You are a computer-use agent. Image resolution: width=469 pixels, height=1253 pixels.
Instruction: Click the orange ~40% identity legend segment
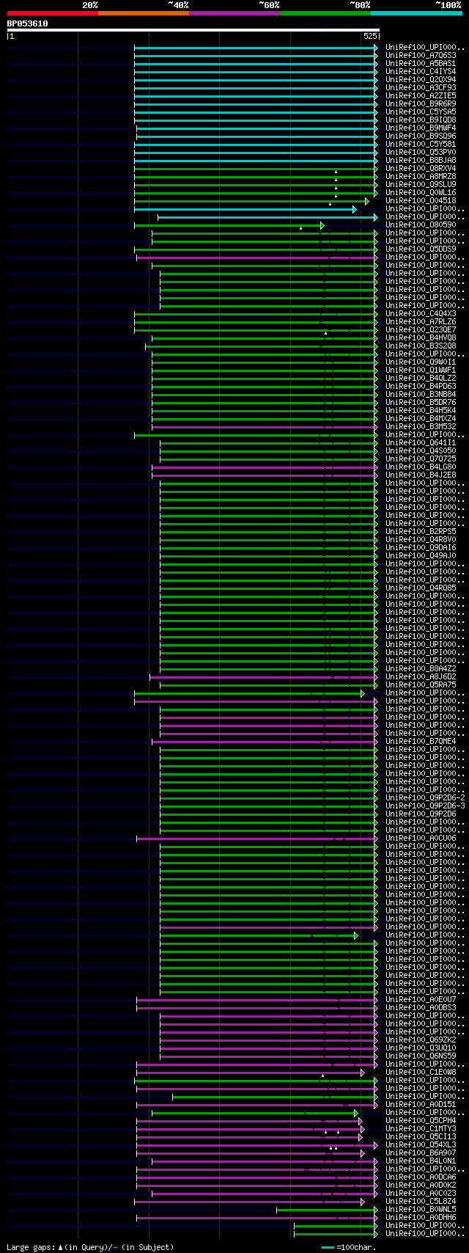tap(144, 13)
